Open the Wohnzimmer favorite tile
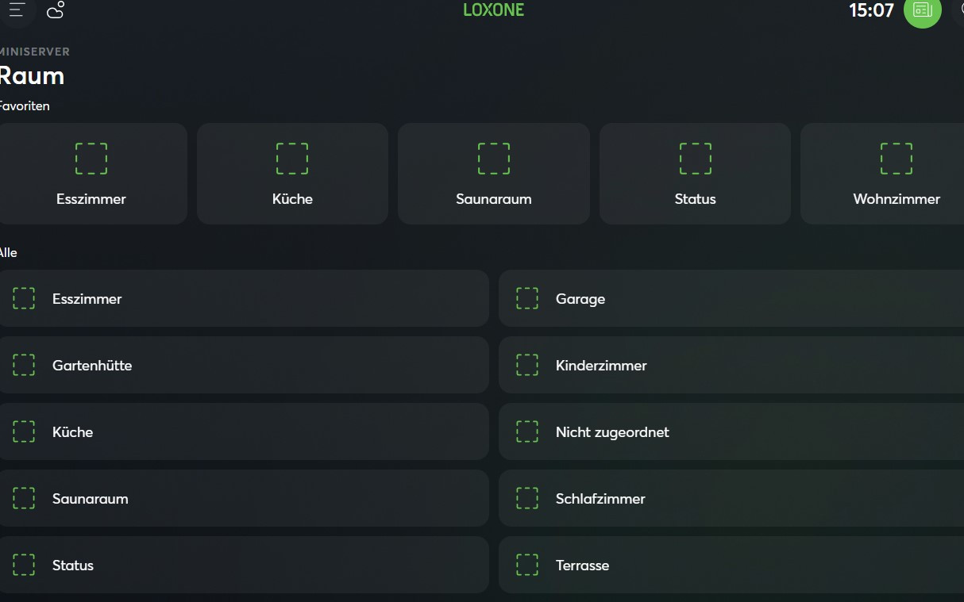The width and height of the screenshot is (964, 602). [896, 174]
